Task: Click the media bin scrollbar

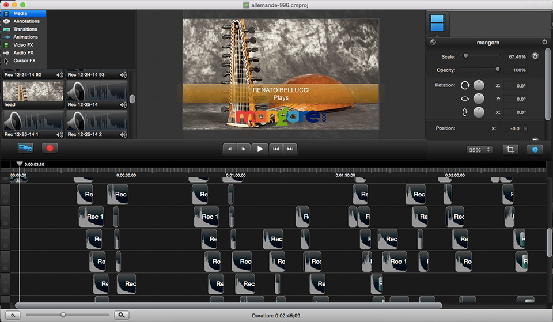Action: [132, 99]
